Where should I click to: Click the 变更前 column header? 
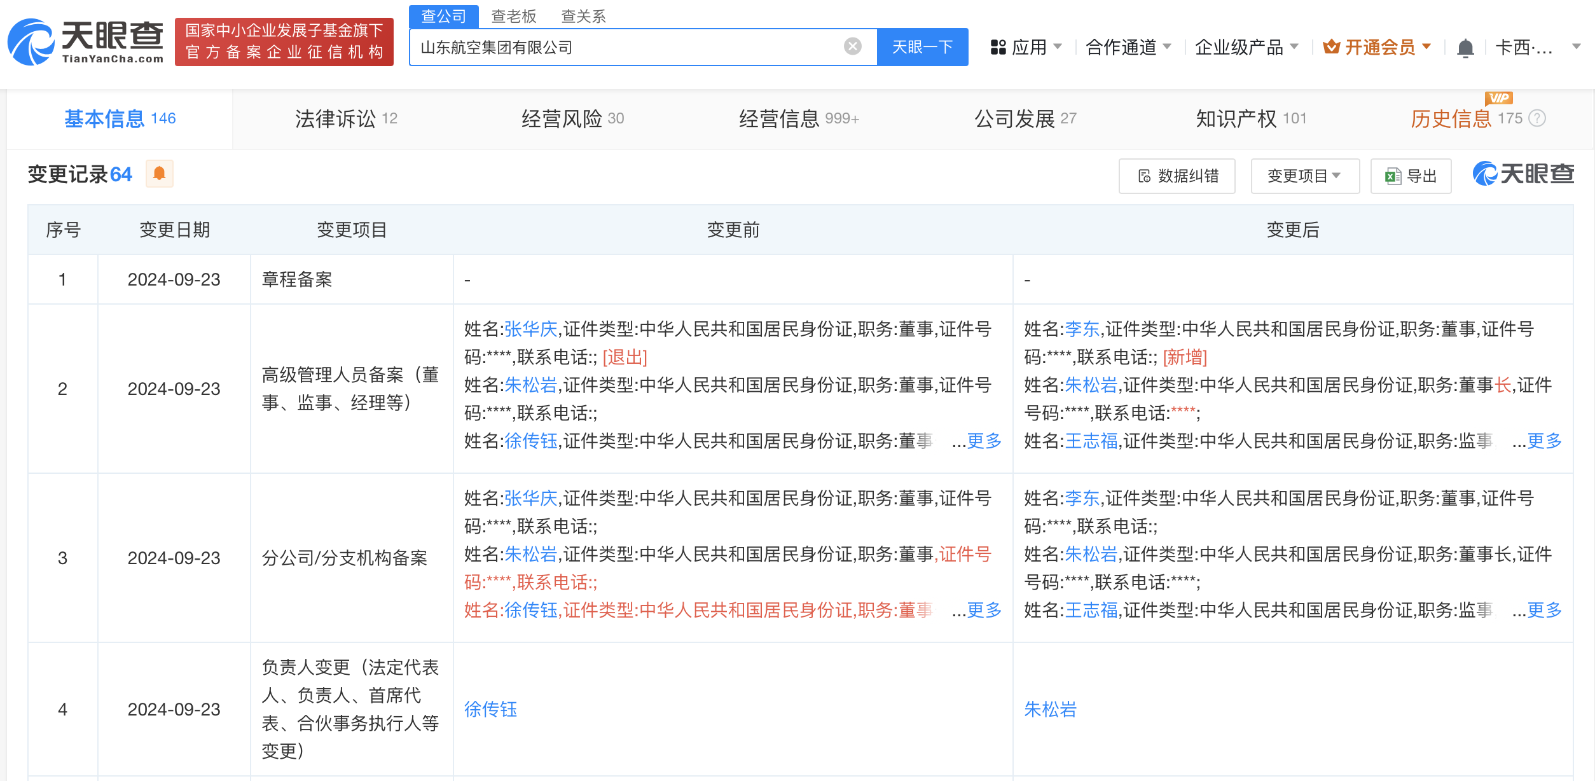733,230
